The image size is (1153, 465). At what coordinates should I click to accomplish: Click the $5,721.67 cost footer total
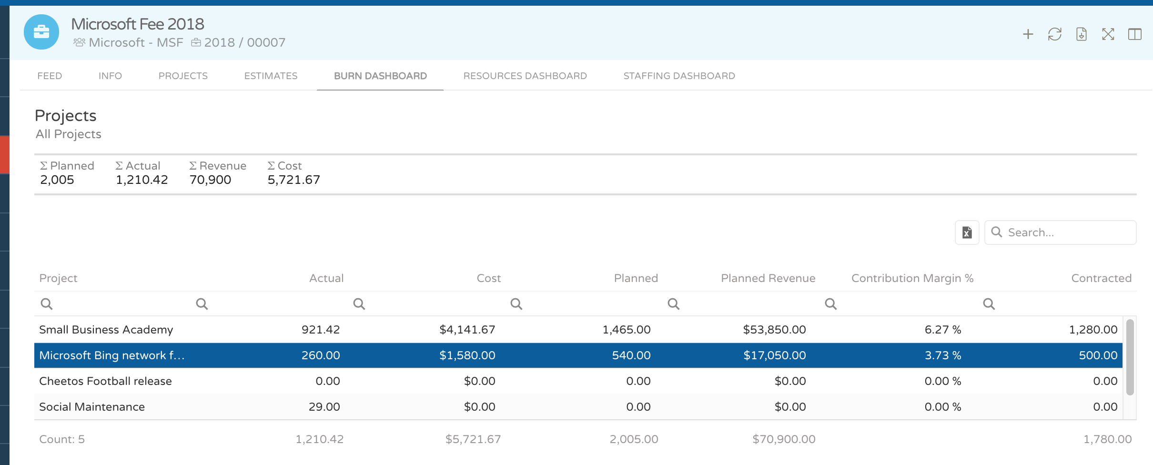(473, 439)
